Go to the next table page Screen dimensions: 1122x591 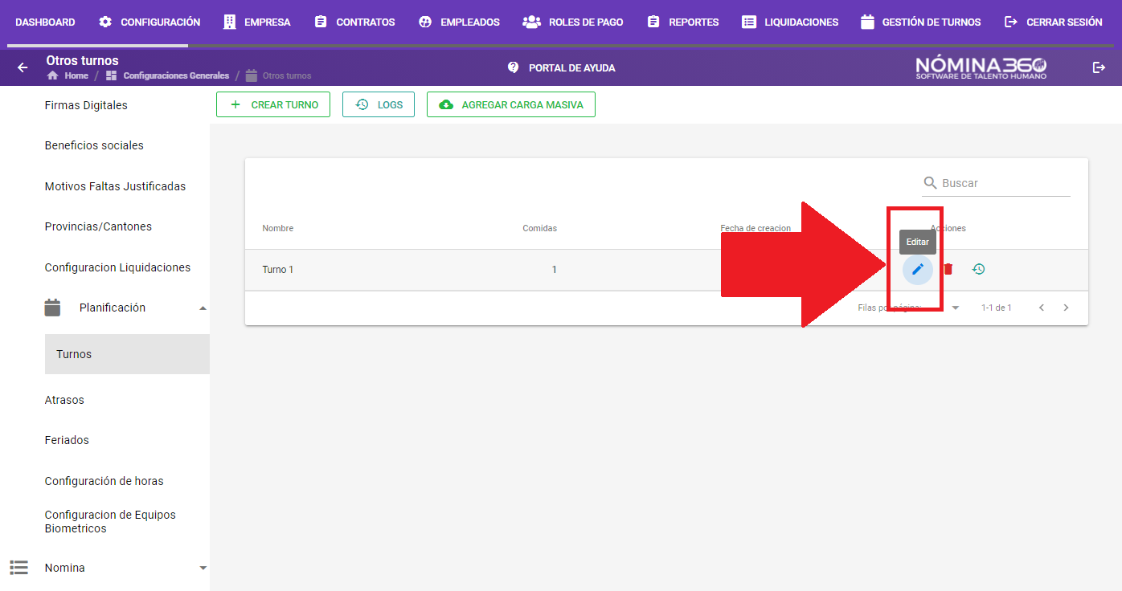(1066, 308)
